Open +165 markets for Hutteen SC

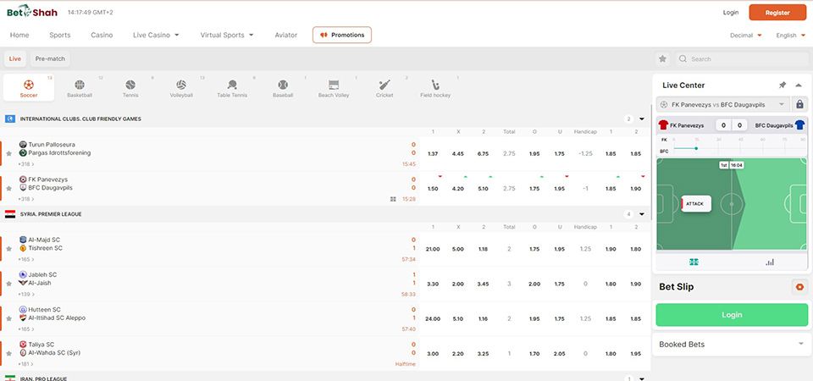(x=26, y=329)
